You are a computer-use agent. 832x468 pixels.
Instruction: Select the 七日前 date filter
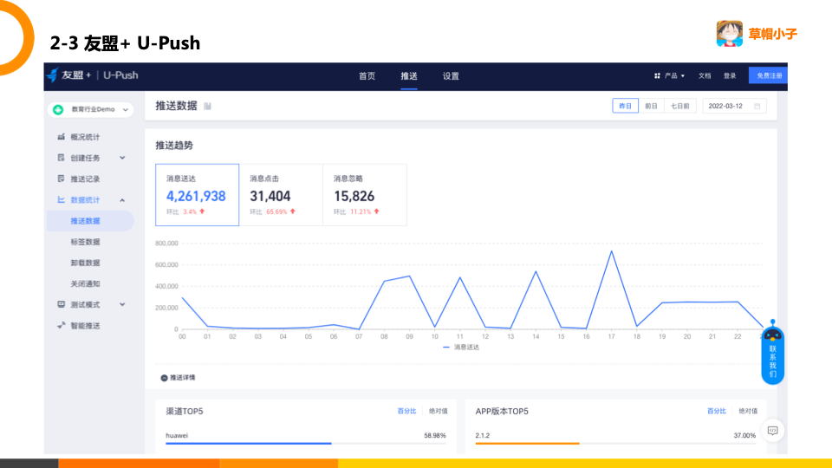[679, 106]
